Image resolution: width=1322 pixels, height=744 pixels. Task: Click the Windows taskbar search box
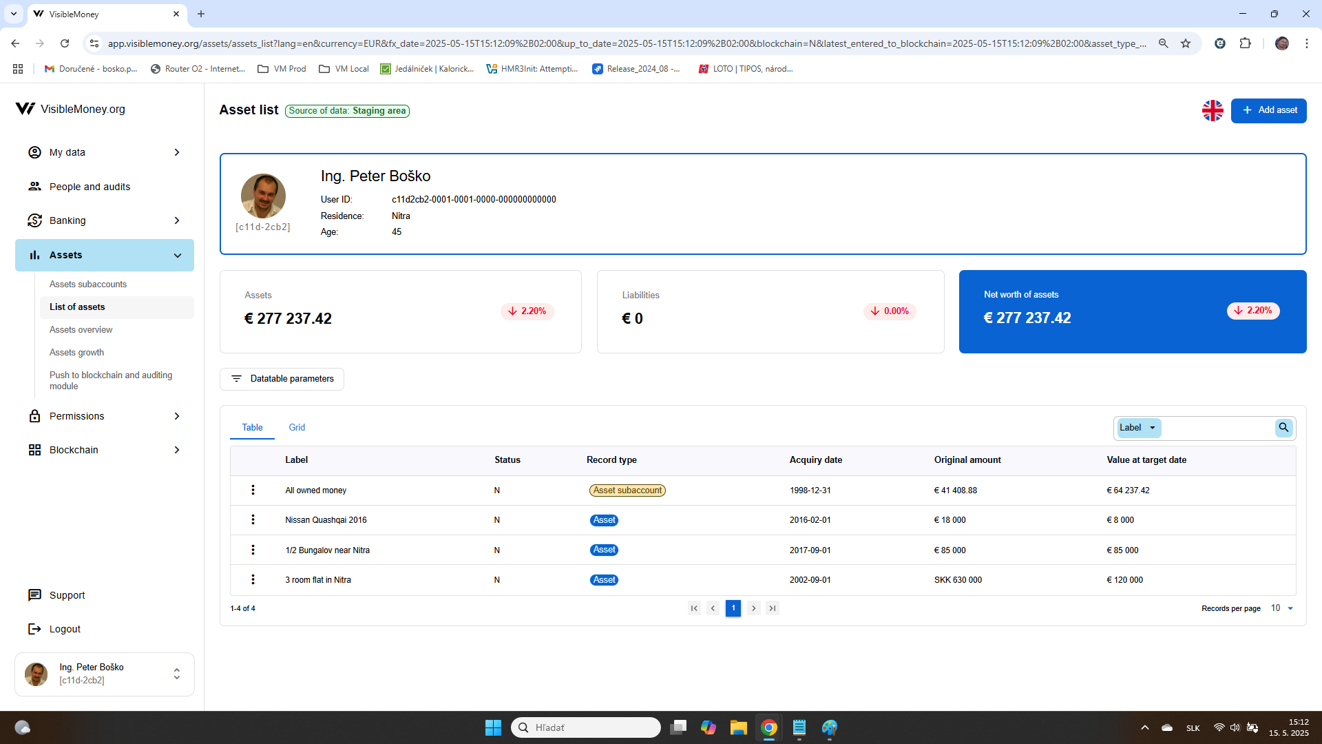586,727
